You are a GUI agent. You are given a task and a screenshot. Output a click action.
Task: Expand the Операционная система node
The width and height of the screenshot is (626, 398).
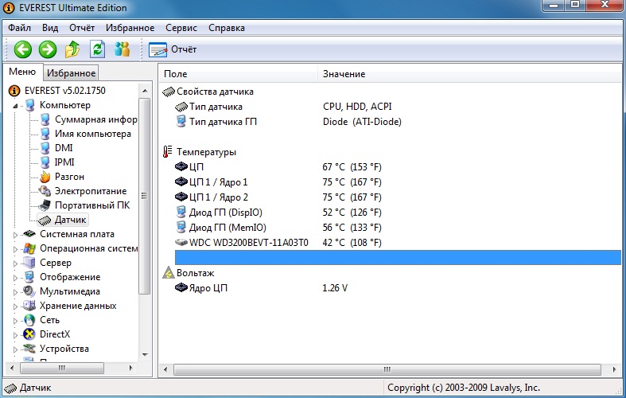16,249
